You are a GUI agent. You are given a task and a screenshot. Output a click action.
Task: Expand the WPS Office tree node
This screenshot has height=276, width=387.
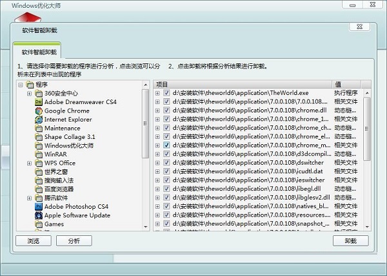tap(30, 164)
